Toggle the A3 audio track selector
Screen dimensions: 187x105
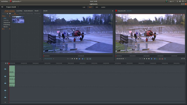5,90
